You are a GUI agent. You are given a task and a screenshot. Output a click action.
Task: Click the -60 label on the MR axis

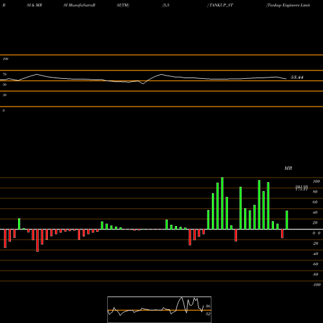(315, 264)
